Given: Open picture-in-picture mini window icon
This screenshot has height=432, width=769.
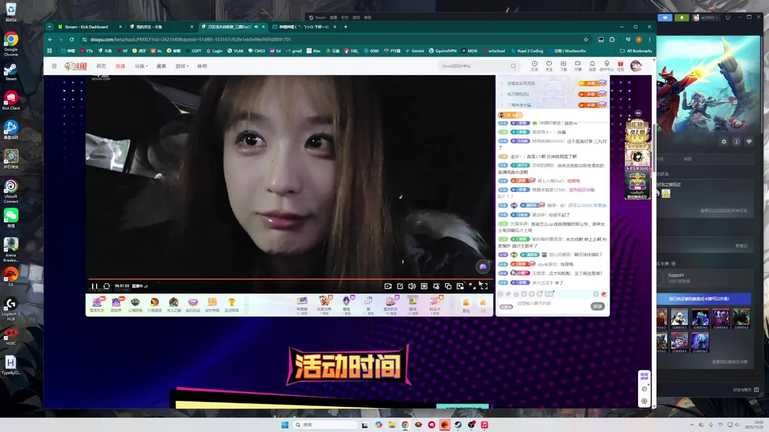Looking at the screenshot, I should [x=460, y=286].
